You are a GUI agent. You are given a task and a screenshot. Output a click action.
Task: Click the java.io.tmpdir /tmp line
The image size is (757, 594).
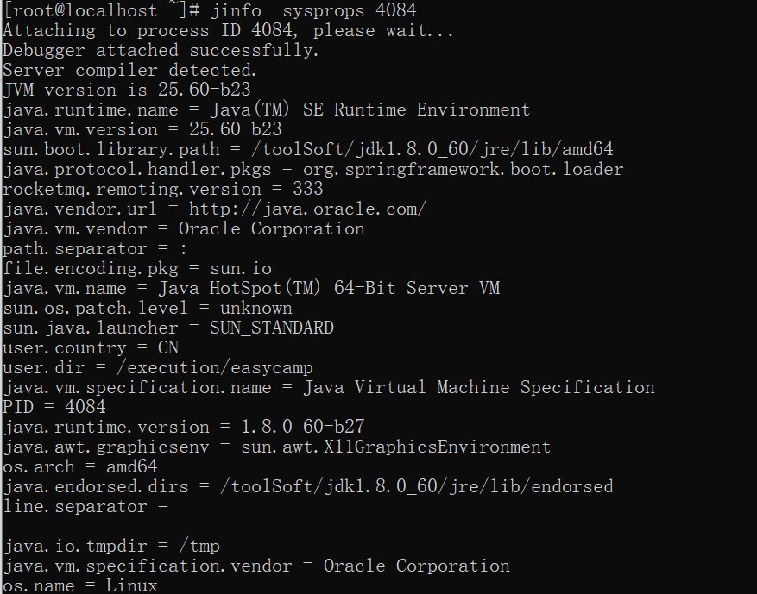click(x=111, y=547)
